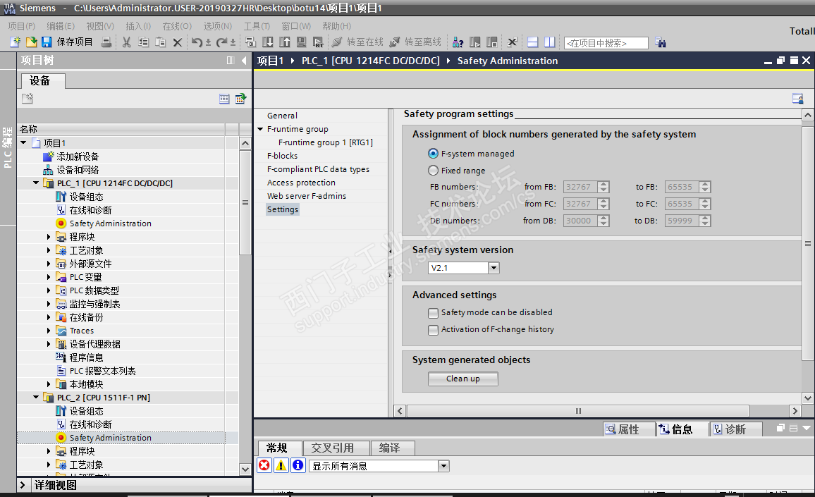This screenshot has width=815, height=497.
Task: Open the 属性 inspector tab
Action: pos(628,429)
